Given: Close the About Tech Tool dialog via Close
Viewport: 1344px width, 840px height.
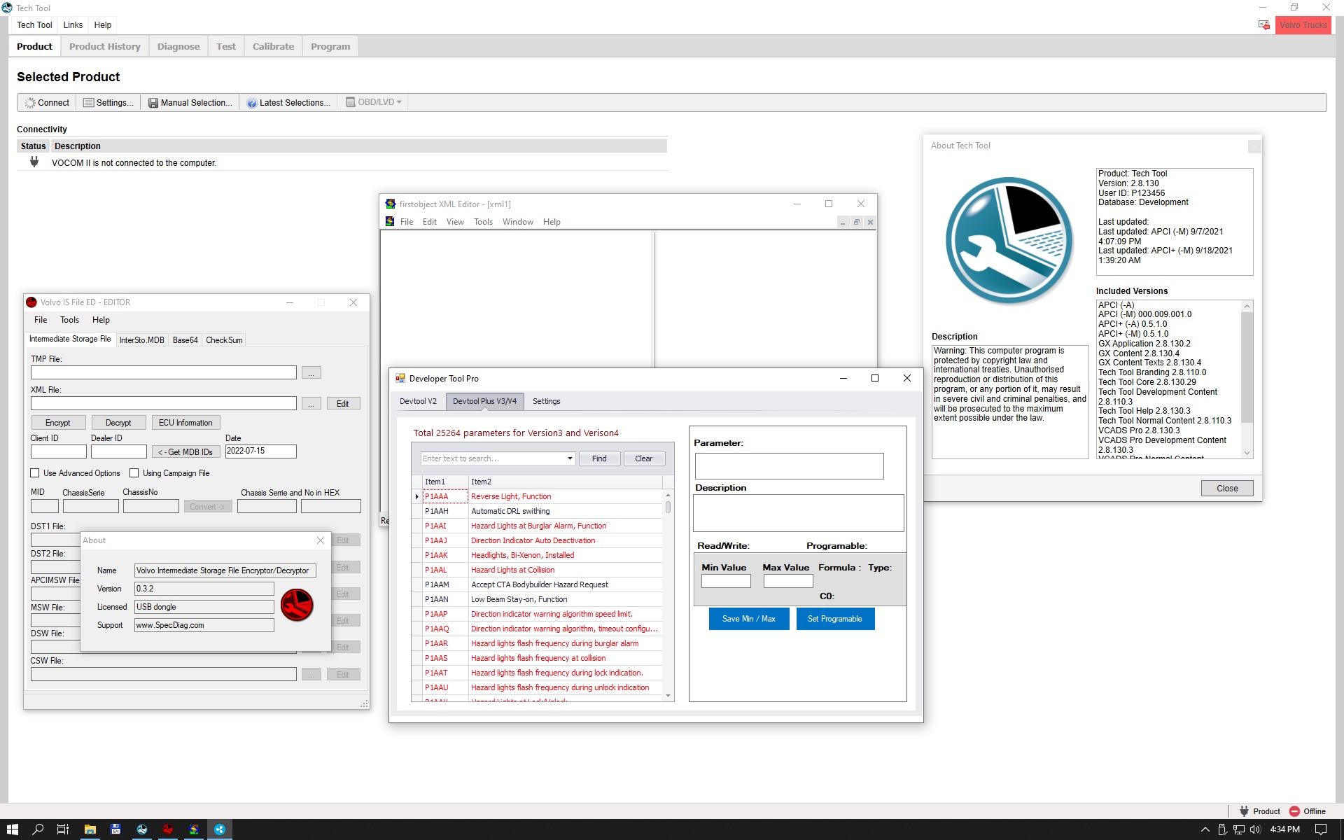Looking at the screenshot, I should 1227,489.
